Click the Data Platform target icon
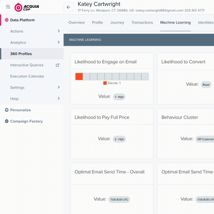The height and width of the screenshot is (214, 214). point(6,20)
